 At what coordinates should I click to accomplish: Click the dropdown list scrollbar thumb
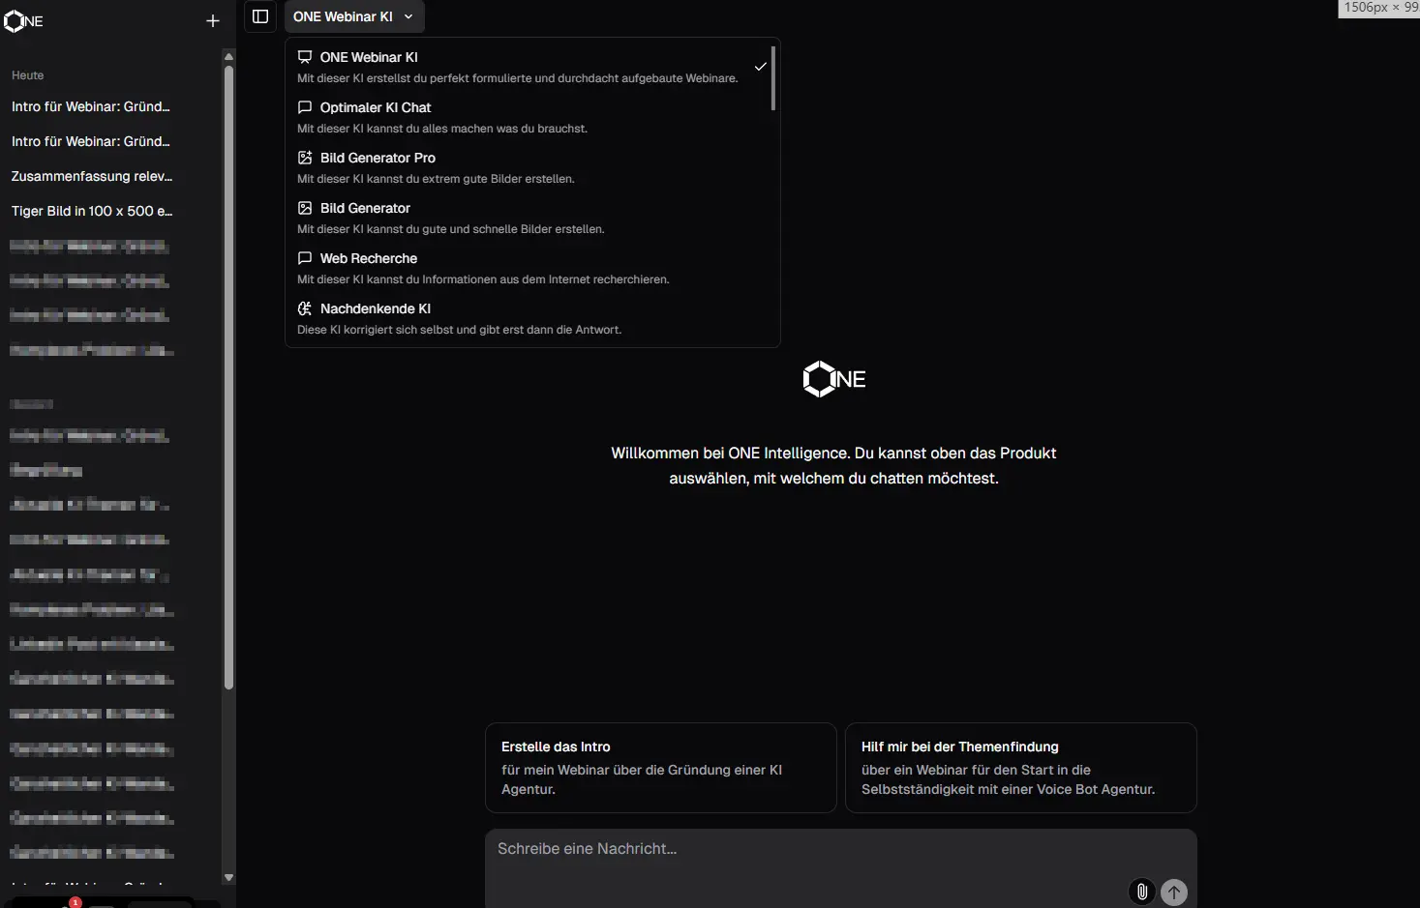click(773, 78)
